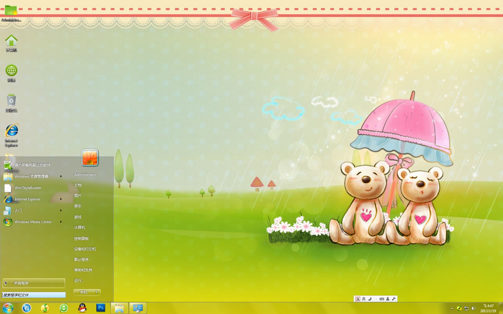
Task: Click the Show Desktop button
Action: 501,308
